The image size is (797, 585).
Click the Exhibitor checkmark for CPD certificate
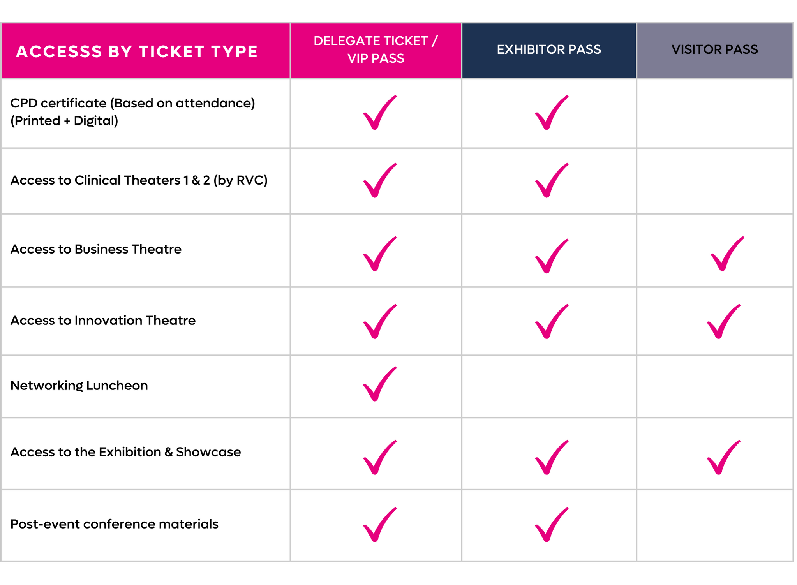coord(551,112)
